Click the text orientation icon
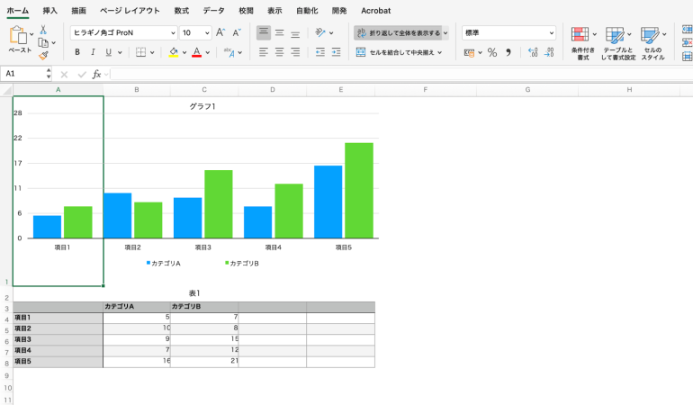The height and width of the screenshot is (405, 693). click(320, 32)
